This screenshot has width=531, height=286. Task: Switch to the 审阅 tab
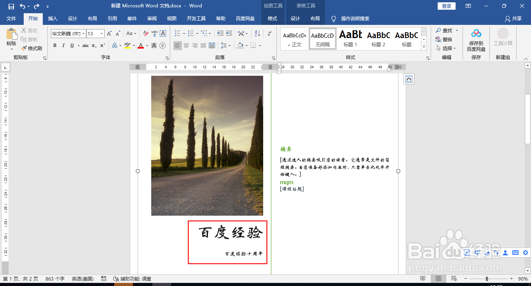click(152, 19)
